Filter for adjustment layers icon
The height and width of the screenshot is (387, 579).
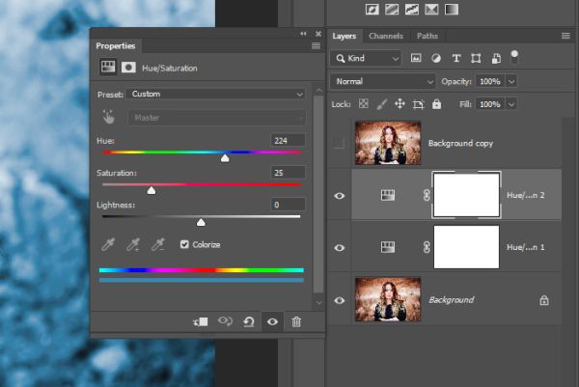[436, 58]
